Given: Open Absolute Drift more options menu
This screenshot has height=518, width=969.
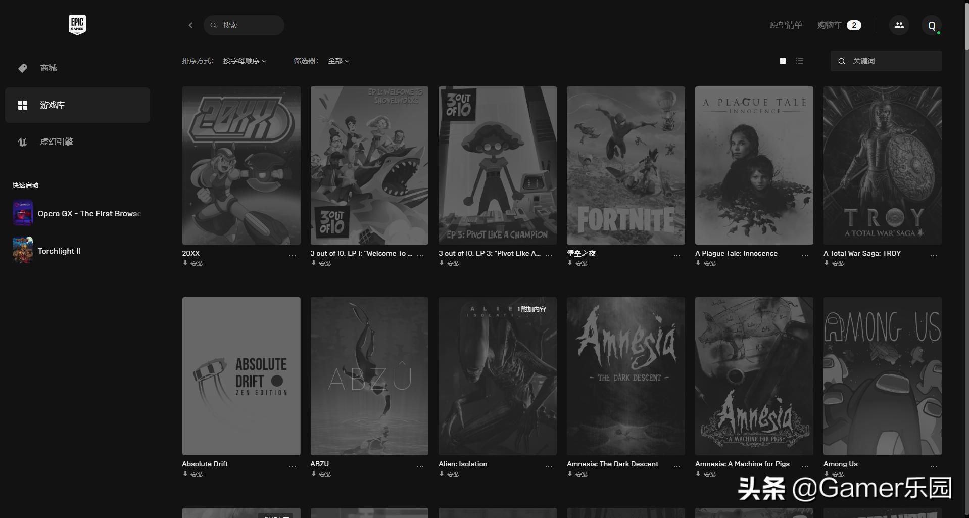Looking at the screenshot, I should click(x=293, y=466).
